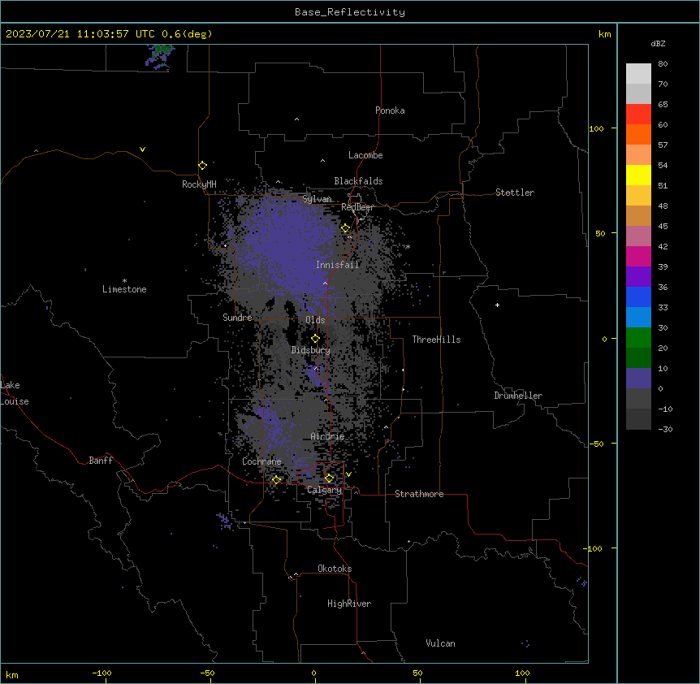Image resolution: width=700 pixels, height=684 pixels.
Task: Click the yellow diamond marker under Cochrane
Action: pyautogui.click(x=276, y=480)
